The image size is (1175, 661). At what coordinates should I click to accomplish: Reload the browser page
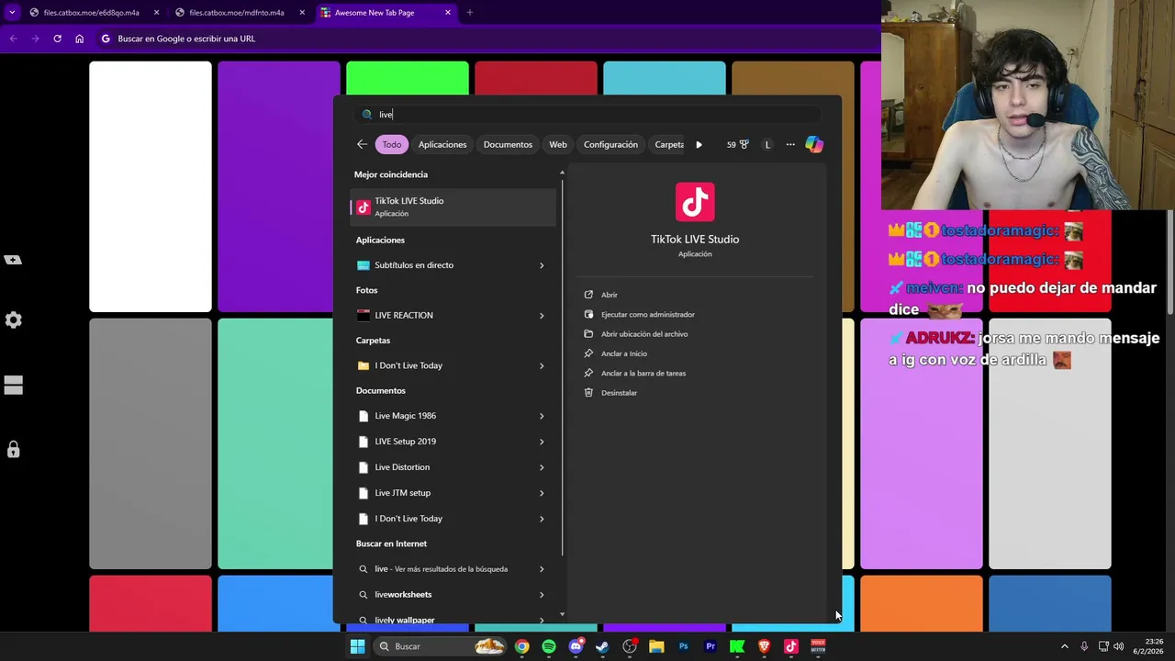pyautogui.click(x=57, y=39)
